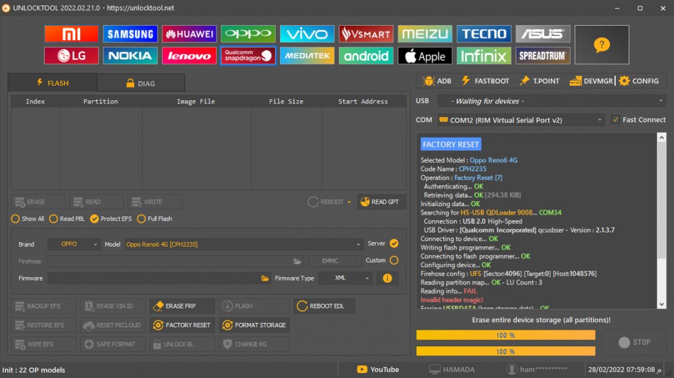674x378 pixels.
Task: Click the masked ham user account entry
Action: [537, 369]
